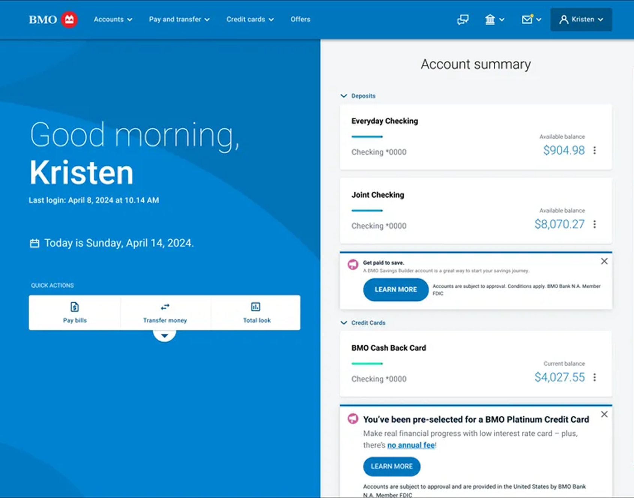This screenshot has width=634, height=498.
Task: Open the Offers page
Action: [300, 19]
